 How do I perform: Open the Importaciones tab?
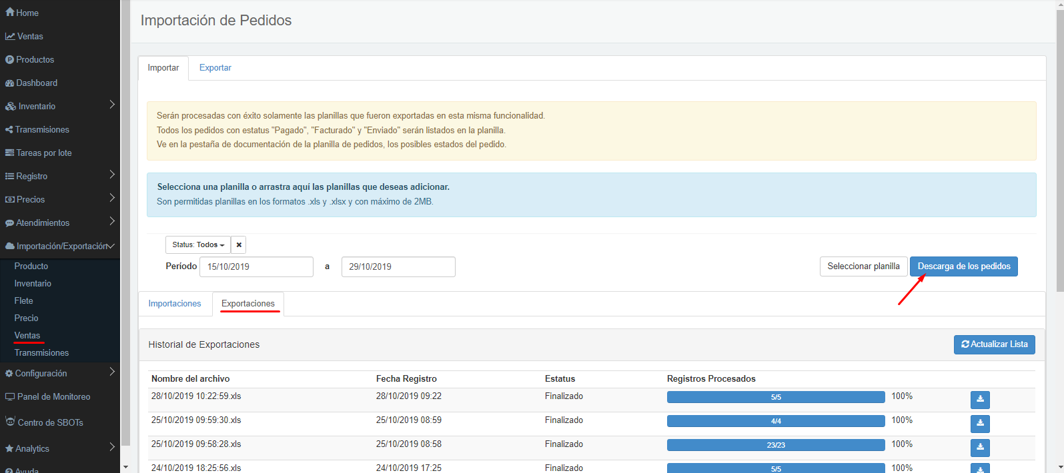(x=175, y=304)
